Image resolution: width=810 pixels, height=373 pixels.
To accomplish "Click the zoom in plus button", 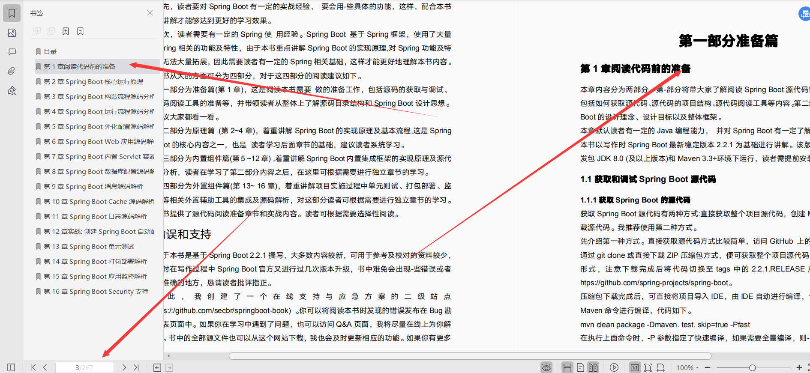I will [x=799, y=367].
